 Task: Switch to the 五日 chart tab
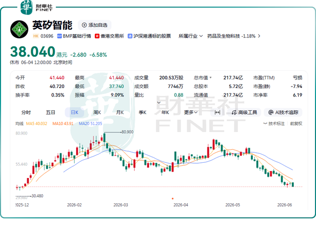(x=50, y=112)
